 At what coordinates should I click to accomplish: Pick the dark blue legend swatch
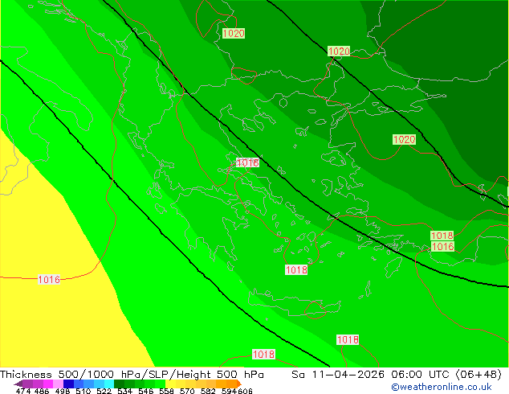68,384
